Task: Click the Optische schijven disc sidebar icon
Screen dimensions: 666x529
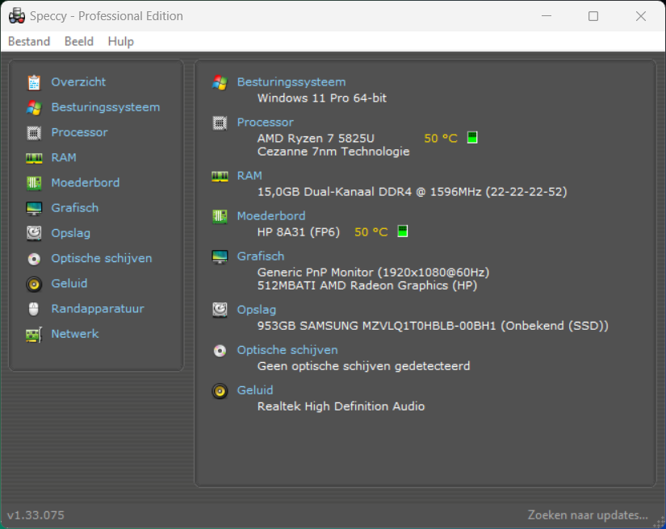Action: point(34,259)
